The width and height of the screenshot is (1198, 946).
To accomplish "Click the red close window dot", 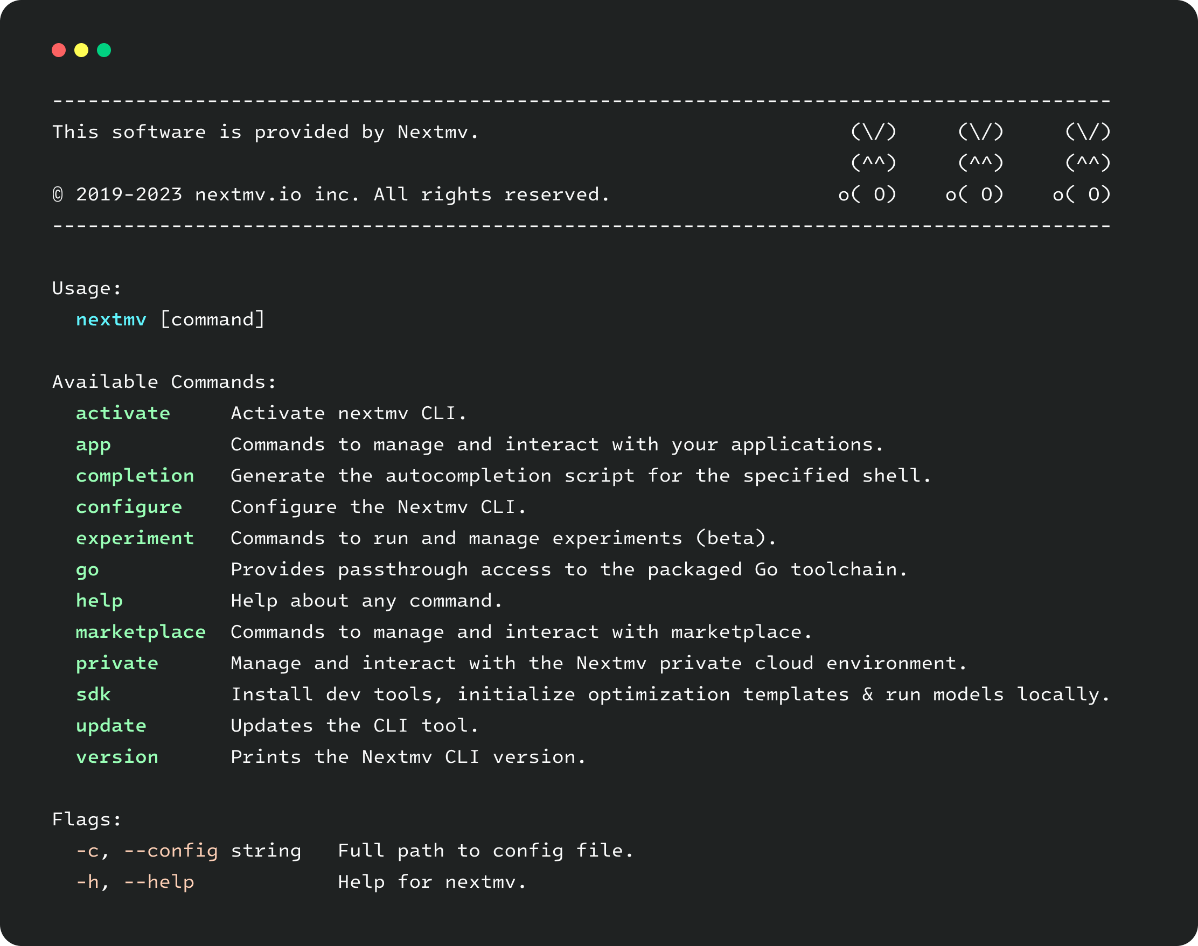I will click(x=59, y=51).
